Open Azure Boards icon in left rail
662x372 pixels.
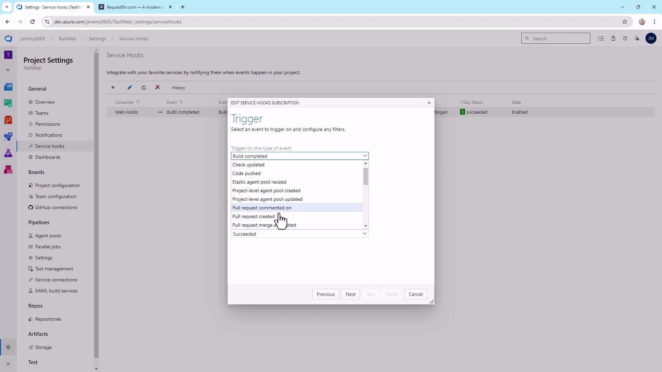8,103
